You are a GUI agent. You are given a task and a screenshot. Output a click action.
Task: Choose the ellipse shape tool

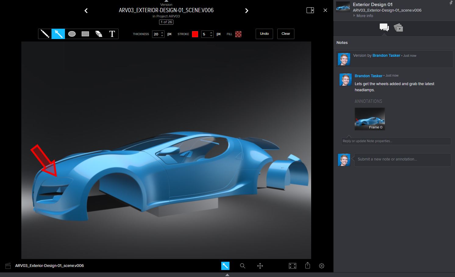pyautogui.click(x=72, y=34)
